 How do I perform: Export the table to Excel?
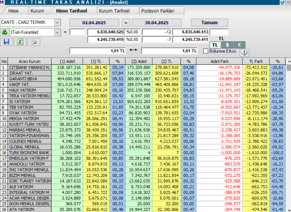[20, 42]
